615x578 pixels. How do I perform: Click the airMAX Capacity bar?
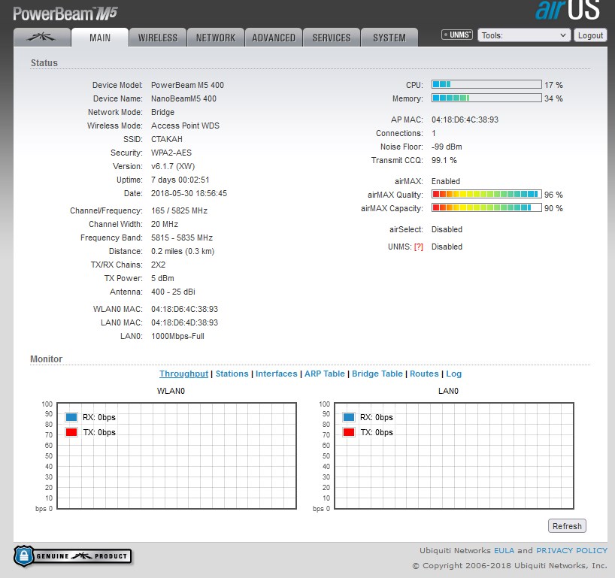tap(486, 208)
